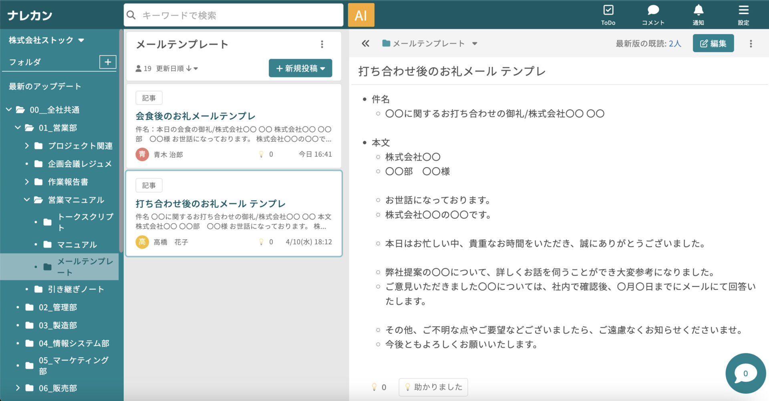This screenshot has width=769, height=401.
Task: Click 06_販売部 folder label
Action: click(x=58, y=388)
